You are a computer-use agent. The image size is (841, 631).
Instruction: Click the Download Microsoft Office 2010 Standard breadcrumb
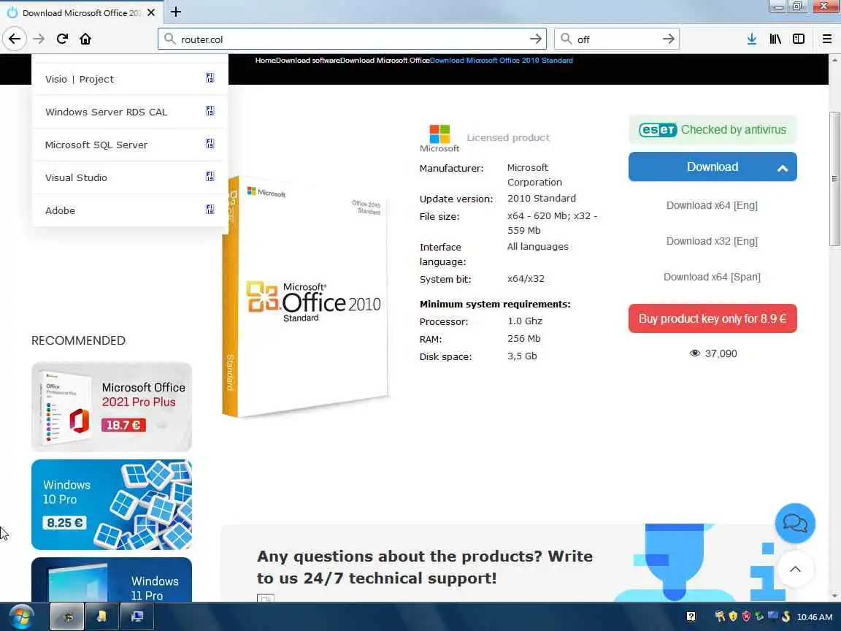coord(501,60)
